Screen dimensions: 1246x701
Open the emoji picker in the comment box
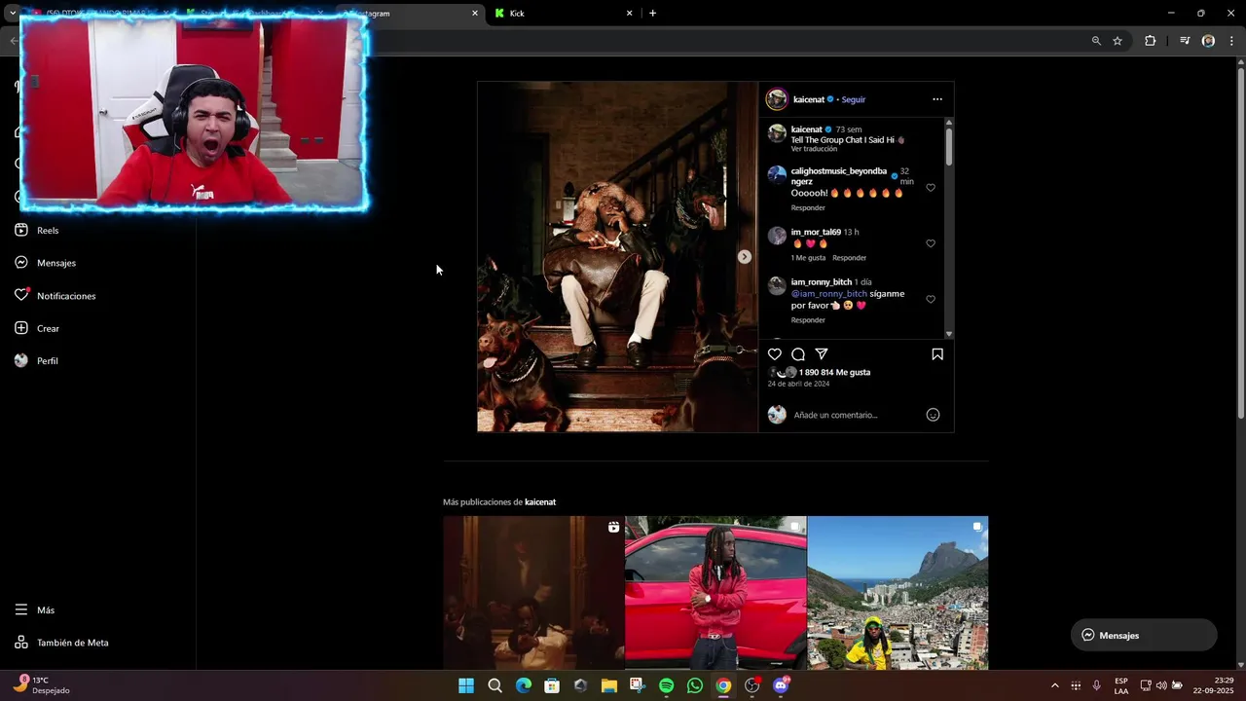click(x=933, y=415)
